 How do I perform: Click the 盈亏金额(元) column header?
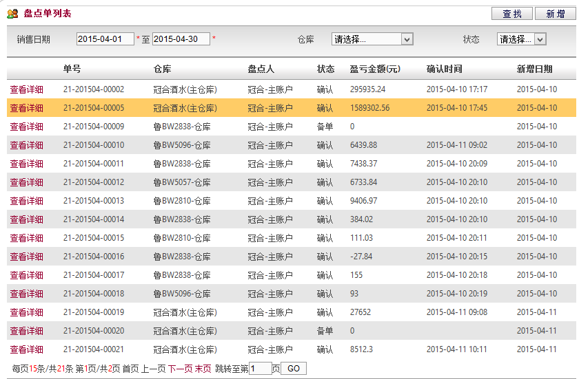pos(375,69)
